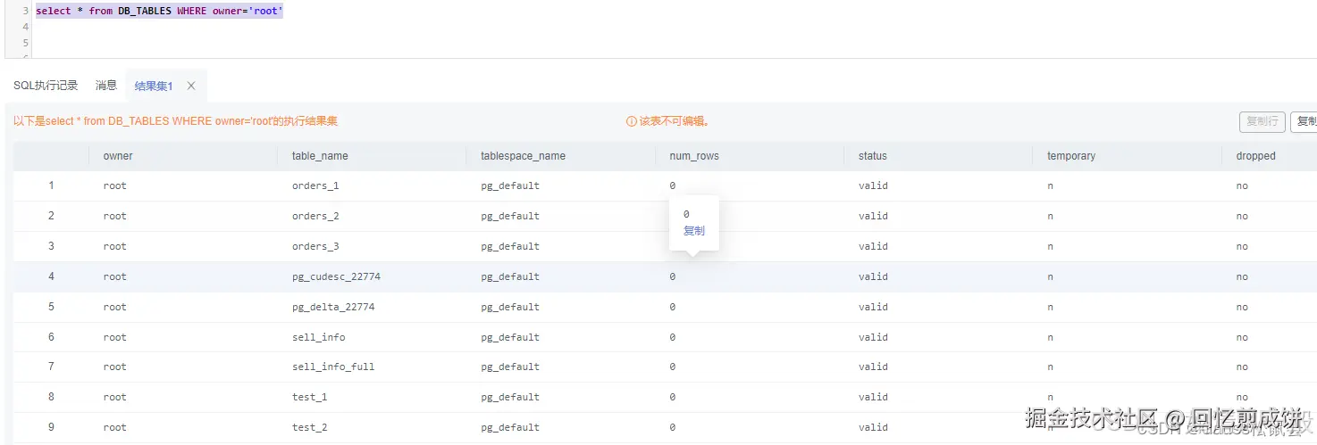Screen dimensions: 1317x445
Task: Click the result set description text
Action: tap(175, 121)
